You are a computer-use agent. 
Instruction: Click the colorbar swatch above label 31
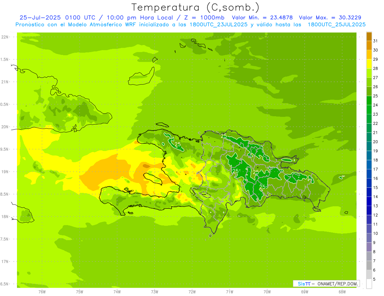coord(369,36)
